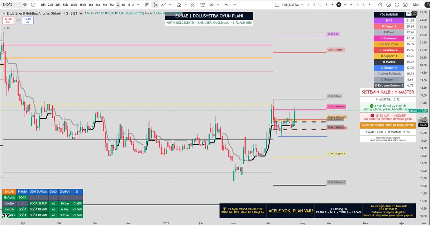
Task: Open chart settings hexagon icon
Action: tap(388, 5)
